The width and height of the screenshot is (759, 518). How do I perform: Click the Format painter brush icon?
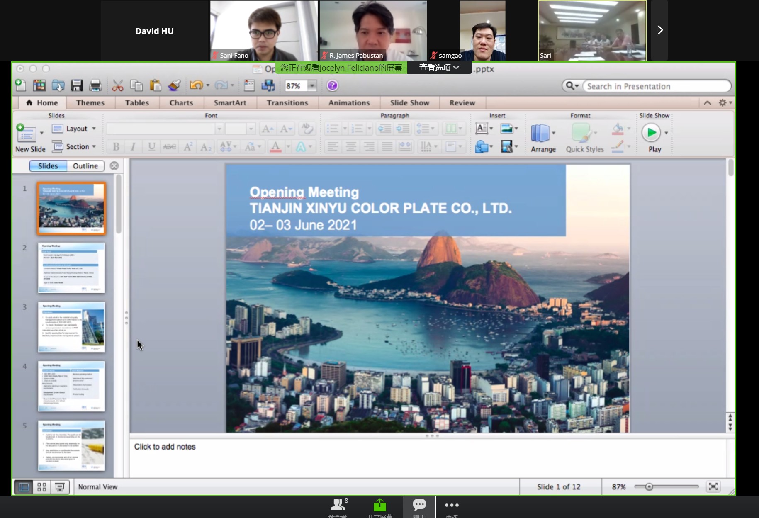coord(174,85)
